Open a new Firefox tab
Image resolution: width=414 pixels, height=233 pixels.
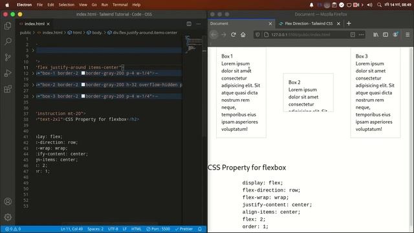(x=349, y=23)
